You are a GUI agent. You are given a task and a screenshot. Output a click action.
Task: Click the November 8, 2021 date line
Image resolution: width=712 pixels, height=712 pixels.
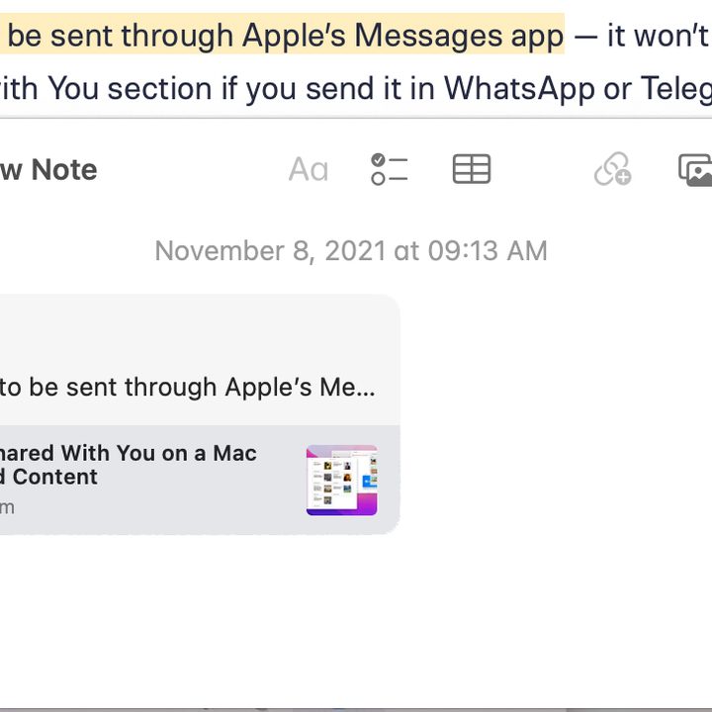(x=351, y=250)
